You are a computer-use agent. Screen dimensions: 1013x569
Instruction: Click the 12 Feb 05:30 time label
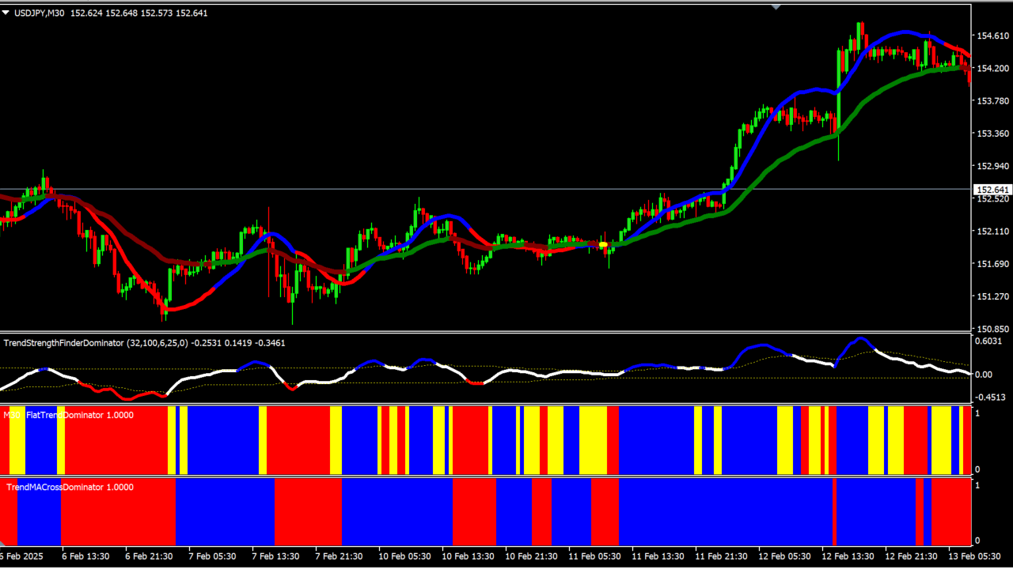coord(784,557)
